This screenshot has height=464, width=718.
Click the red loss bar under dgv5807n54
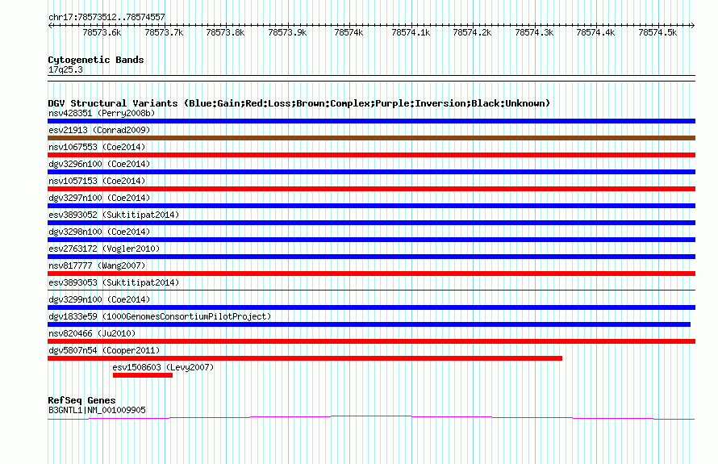[305, 358]
